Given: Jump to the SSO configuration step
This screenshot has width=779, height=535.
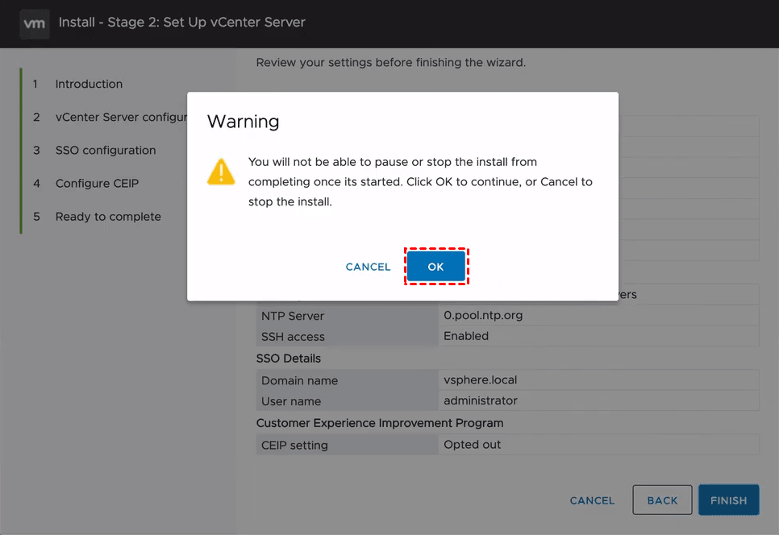Looking at the screenshot, I should pyautogui.click(x=106, y=150).
